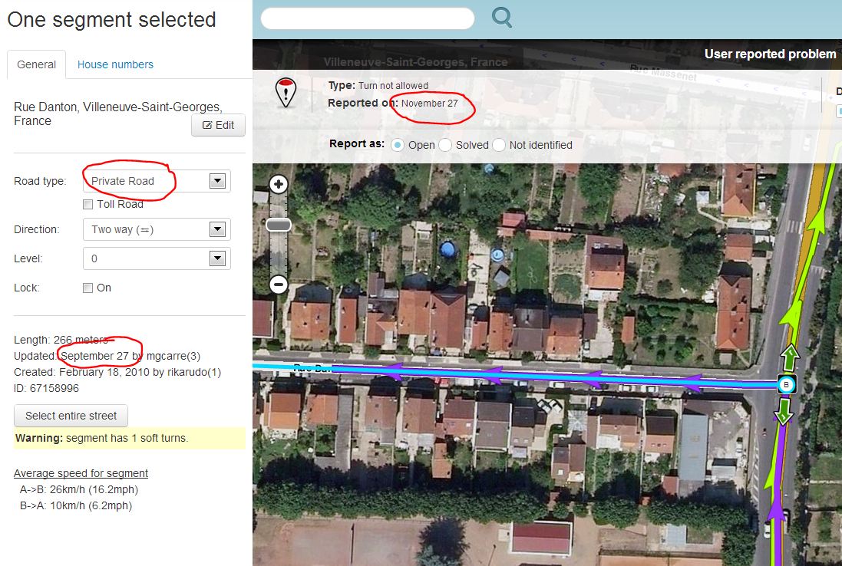Viewport: 842px width, 566px height.
Task: Click the green downward turn arrow at junction
Action: coord(784,412)
